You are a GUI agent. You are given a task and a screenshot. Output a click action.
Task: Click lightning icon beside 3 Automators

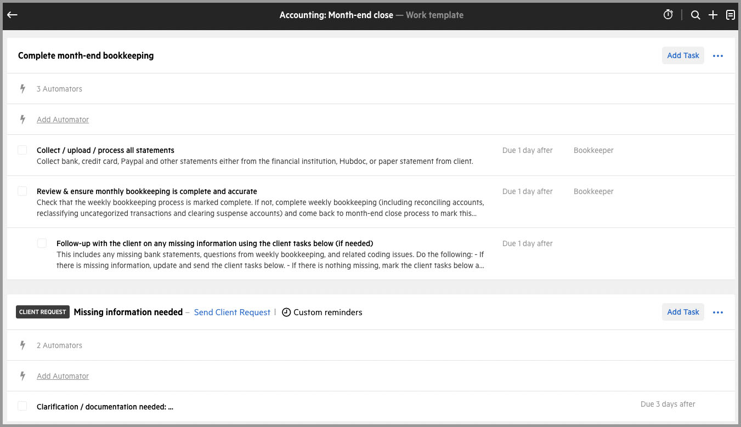tap(22, 89)
